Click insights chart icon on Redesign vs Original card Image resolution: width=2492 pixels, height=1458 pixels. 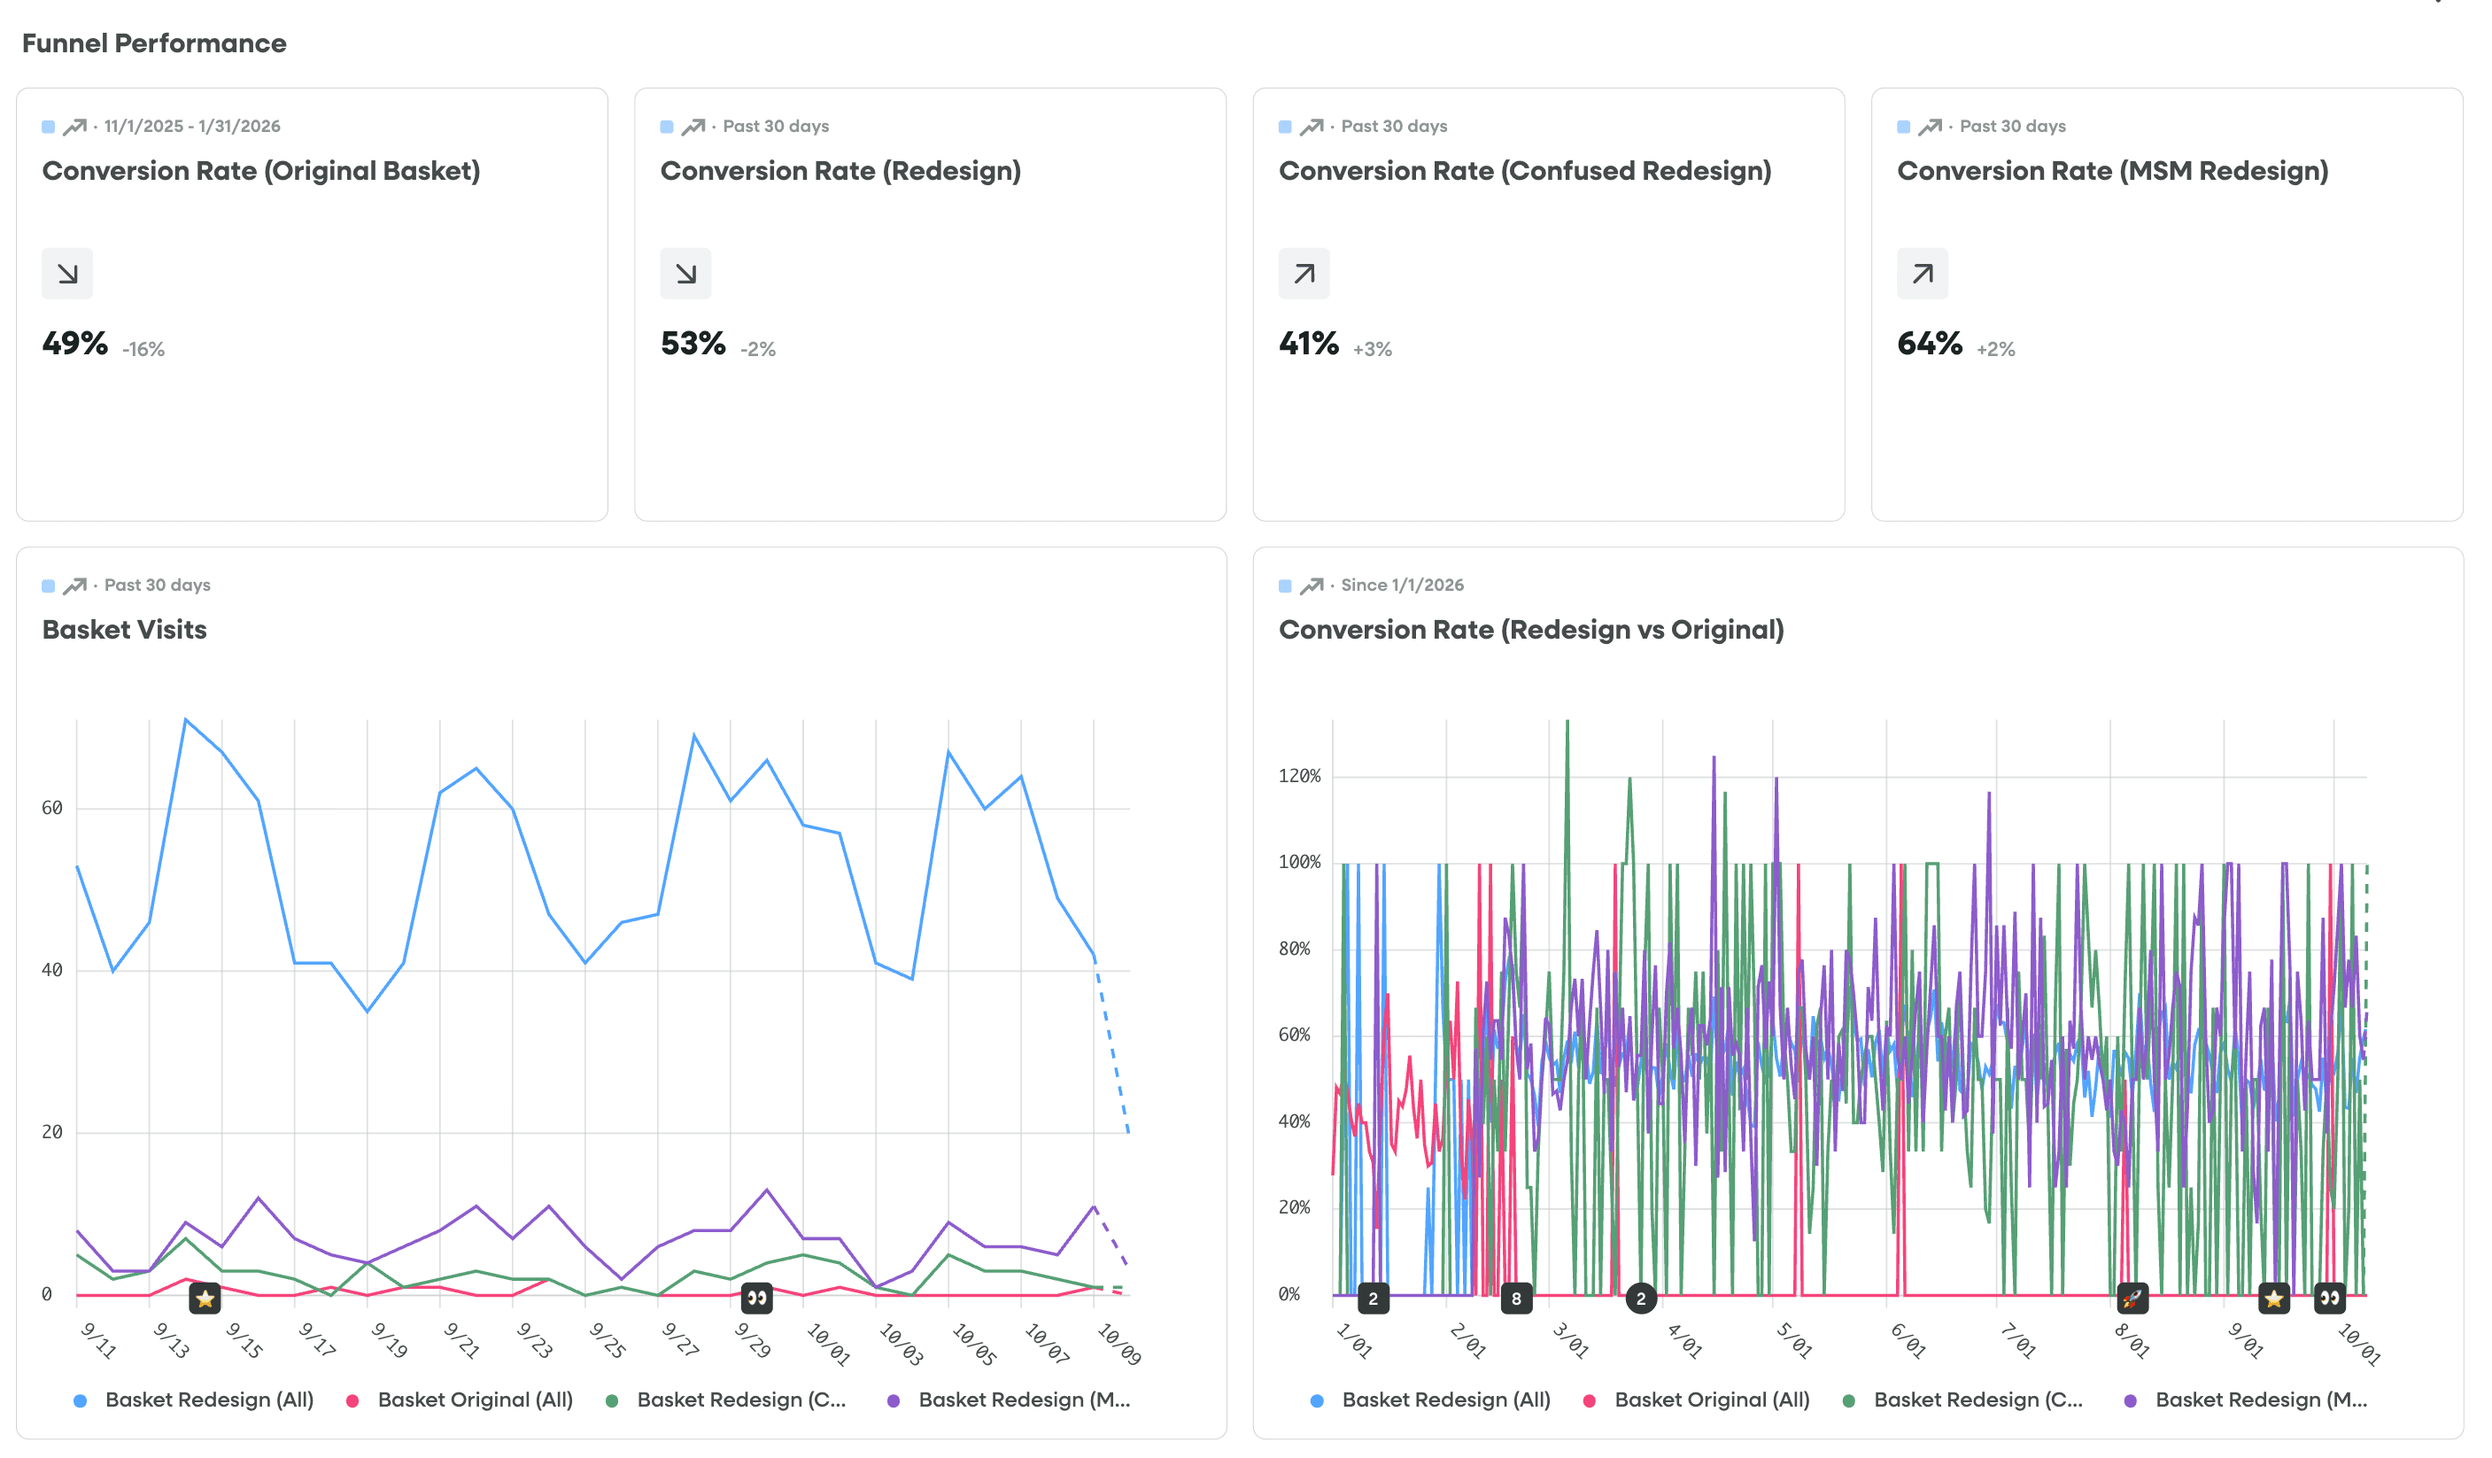pos(1312,586)
